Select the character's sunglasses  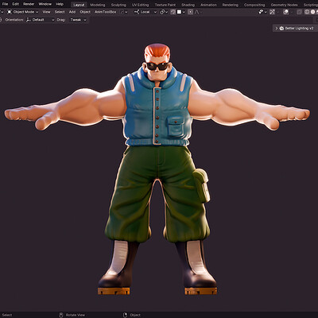[157, 66]
